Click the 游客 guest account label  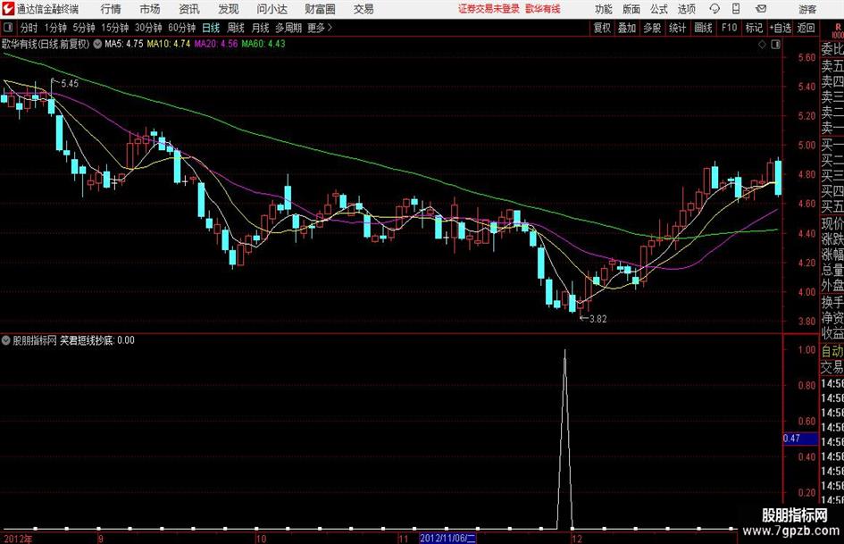(807, 9)
